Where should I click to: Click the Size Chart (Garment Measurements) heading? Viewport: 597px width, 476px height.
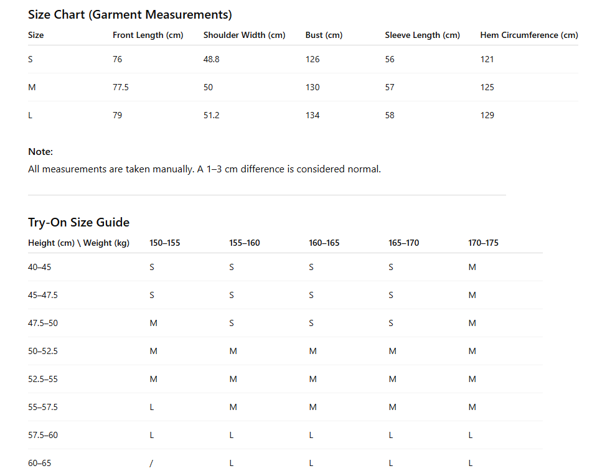tap(130, 14)
